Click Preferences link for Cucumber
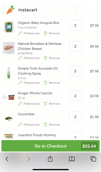101x172 pixels. click(32, 125)
